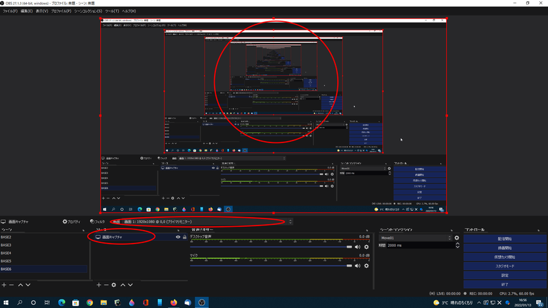Viewport: 548px width, 308px height.
Task: Open the ファイル(F) menu
Action: tap(10, 11)
